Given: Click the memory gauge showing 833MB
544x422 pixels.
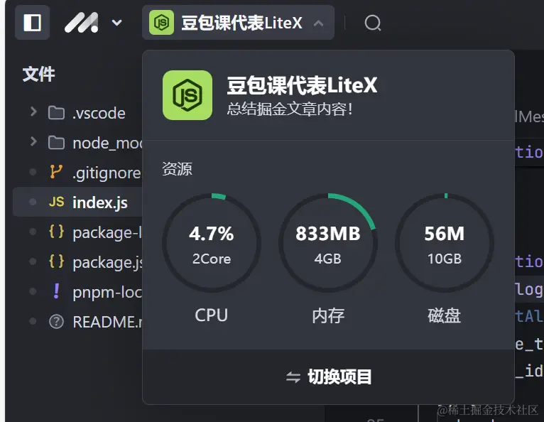Looking at the screenshot, I should pyautogui.click(x=328, y=243).
